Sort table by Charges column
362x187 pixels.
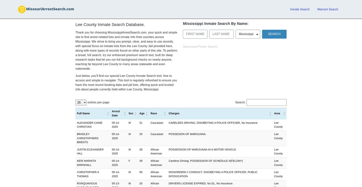click(x=220, y=113)
